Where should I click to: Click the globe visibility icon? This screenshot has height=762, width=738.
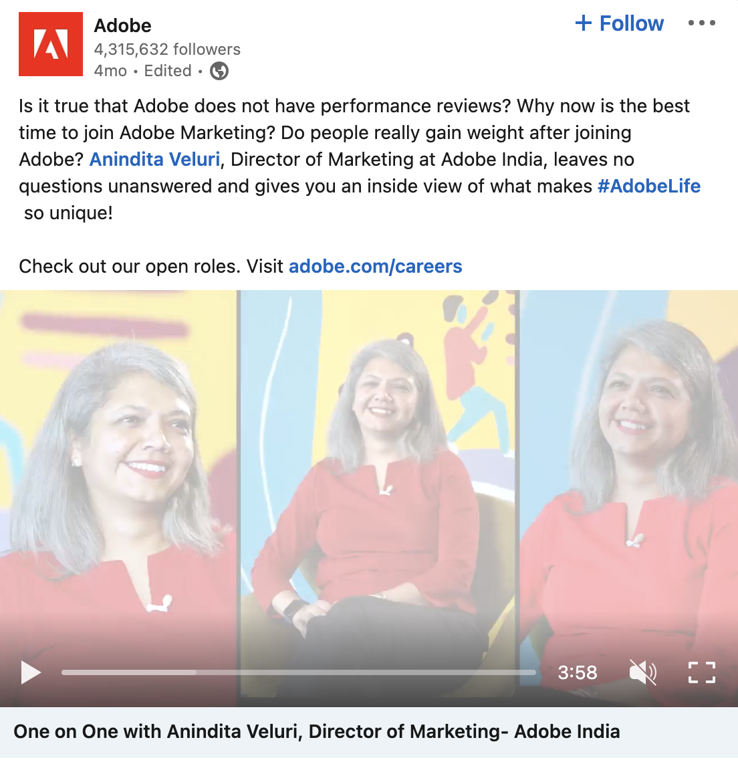[219, 71]
